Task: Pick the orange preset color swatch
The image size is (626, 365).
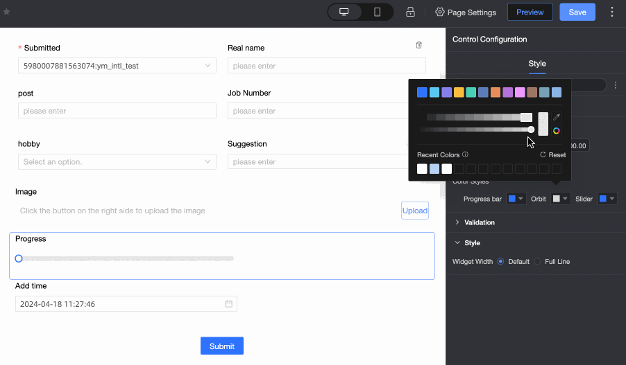Action: point(496,92)
